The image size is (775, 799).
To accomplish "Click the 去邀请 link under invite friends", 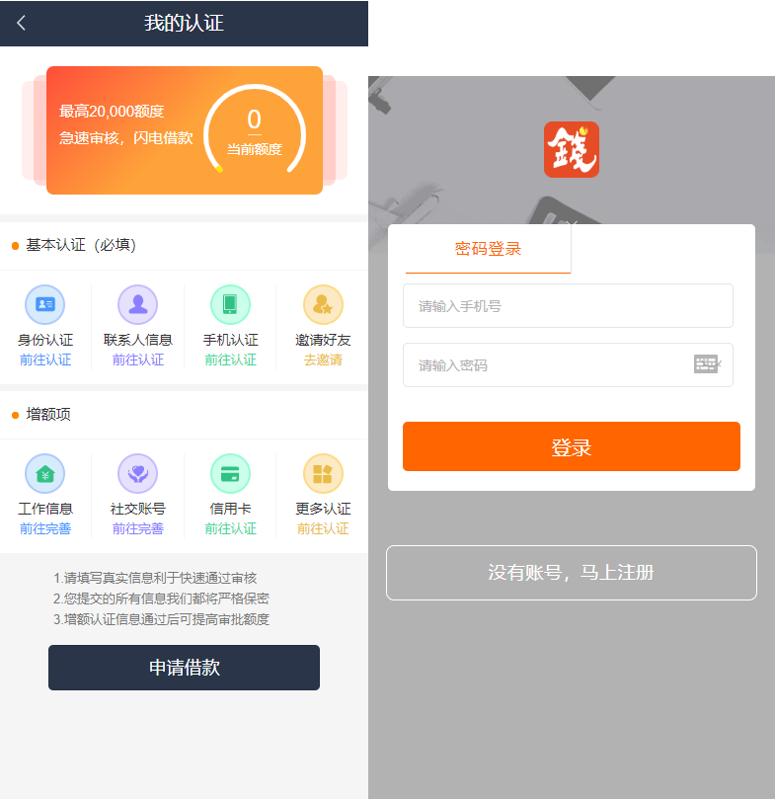I will pos(323,360).
